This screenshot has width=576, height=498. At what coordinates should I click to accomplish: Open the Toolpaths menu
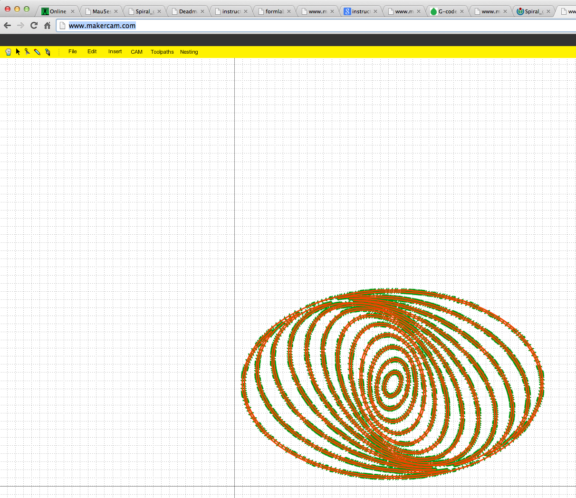click(162, 52)
